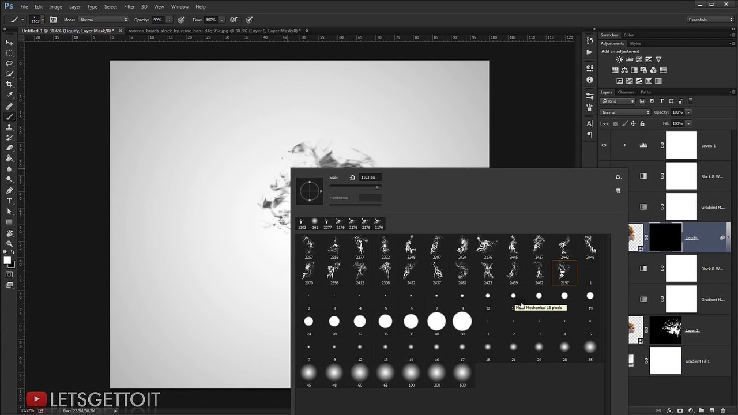738x415 pixels.
Task: Add a Levels adjustment from Adjustments panel
Action: pos(630,59)
